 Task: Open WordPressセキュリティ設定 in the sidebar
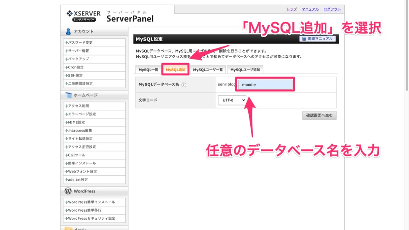click(x=94, y=218)
